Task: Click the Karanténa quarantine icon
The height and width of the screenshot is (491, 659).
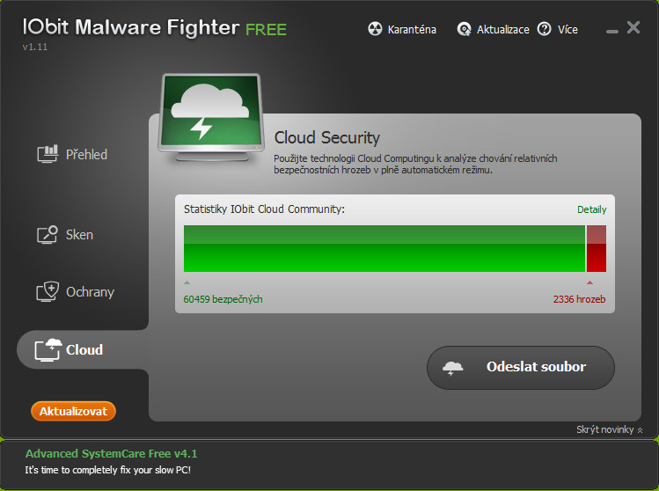Action: (x=375, y=29)
